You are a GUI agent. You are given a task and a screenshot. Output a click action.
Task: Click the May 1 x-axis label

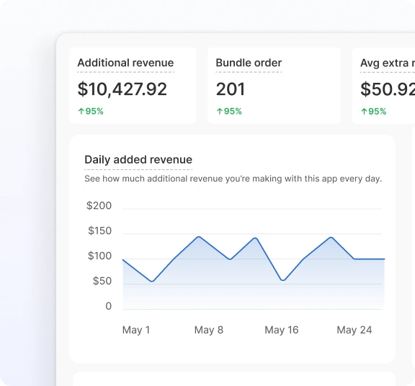coord(136,330)
